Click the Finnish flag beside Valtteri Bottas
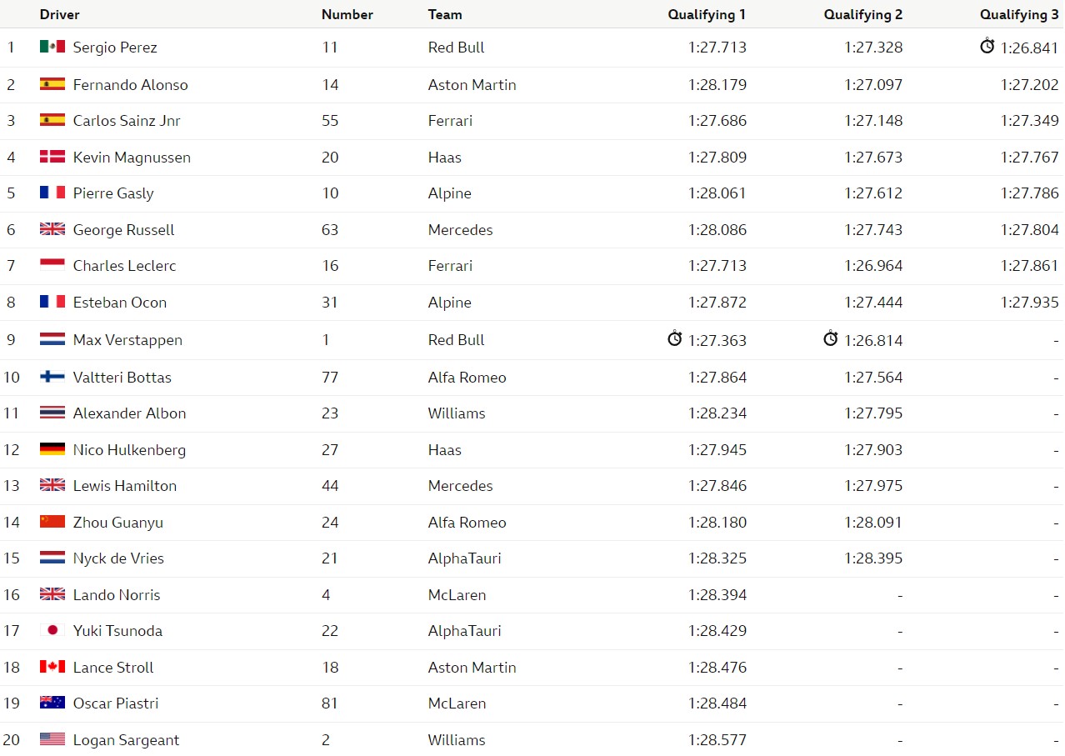Image resolution: width=1065 pixels, height=756 pixels. 52,377
